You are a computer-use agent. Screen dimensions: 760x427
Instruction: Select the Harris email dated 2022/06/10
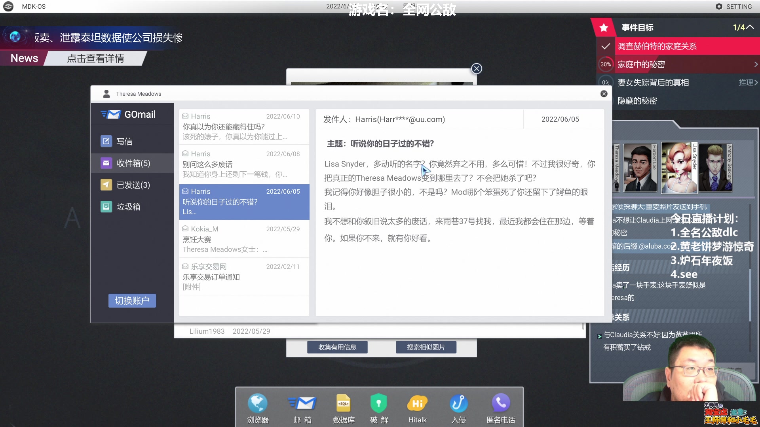tap(244, 127)
